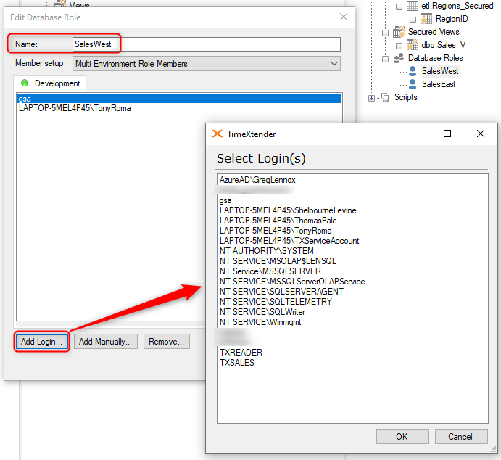
Task: Click the RegionID tree label
Action: 452,19
